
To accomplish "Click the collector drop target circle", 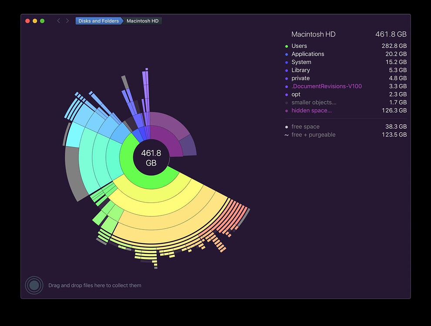I will click(x=34, y=285).
